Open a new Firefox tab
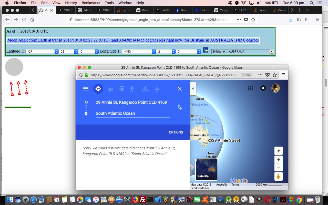Viewport: 328px width, 205px height. pos(300,10)
